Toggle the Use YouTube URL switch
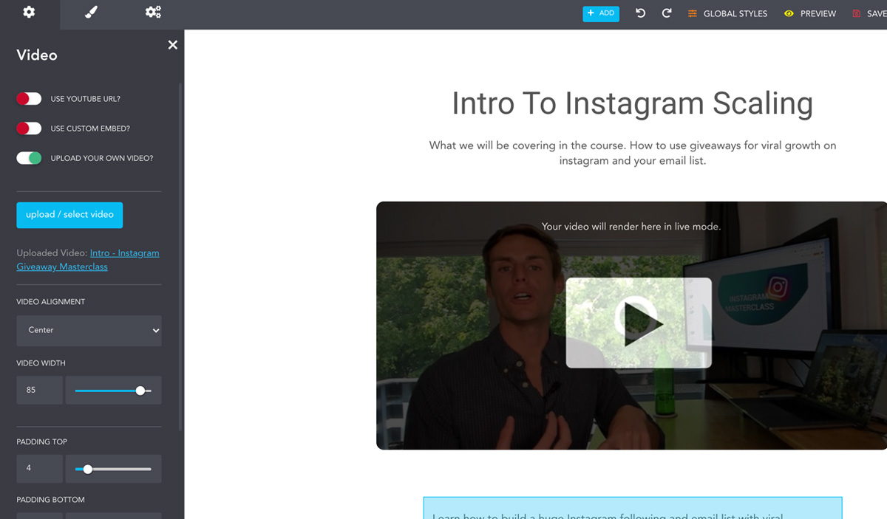 29,99
